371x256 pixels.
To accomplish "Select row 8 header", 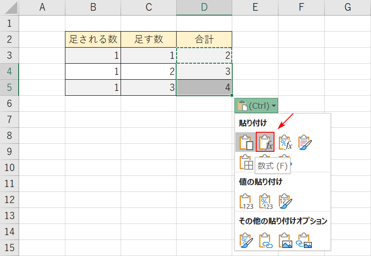I will (x=9, y=135).
